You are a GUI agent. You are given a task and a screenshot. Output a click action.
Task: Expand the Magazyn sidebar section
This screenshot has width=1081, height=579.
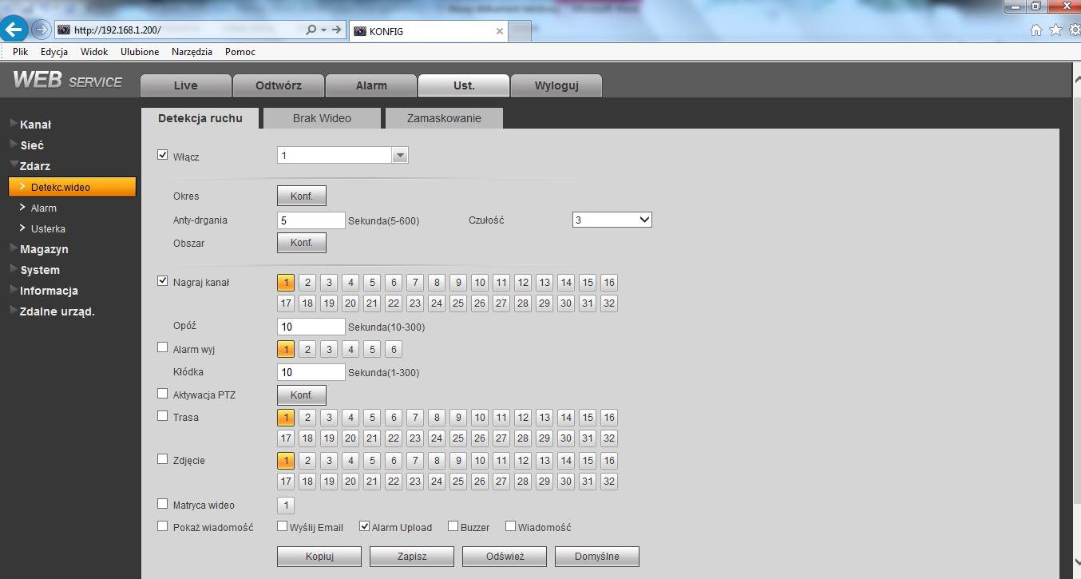pyautogui.click(x=44, y=249)
